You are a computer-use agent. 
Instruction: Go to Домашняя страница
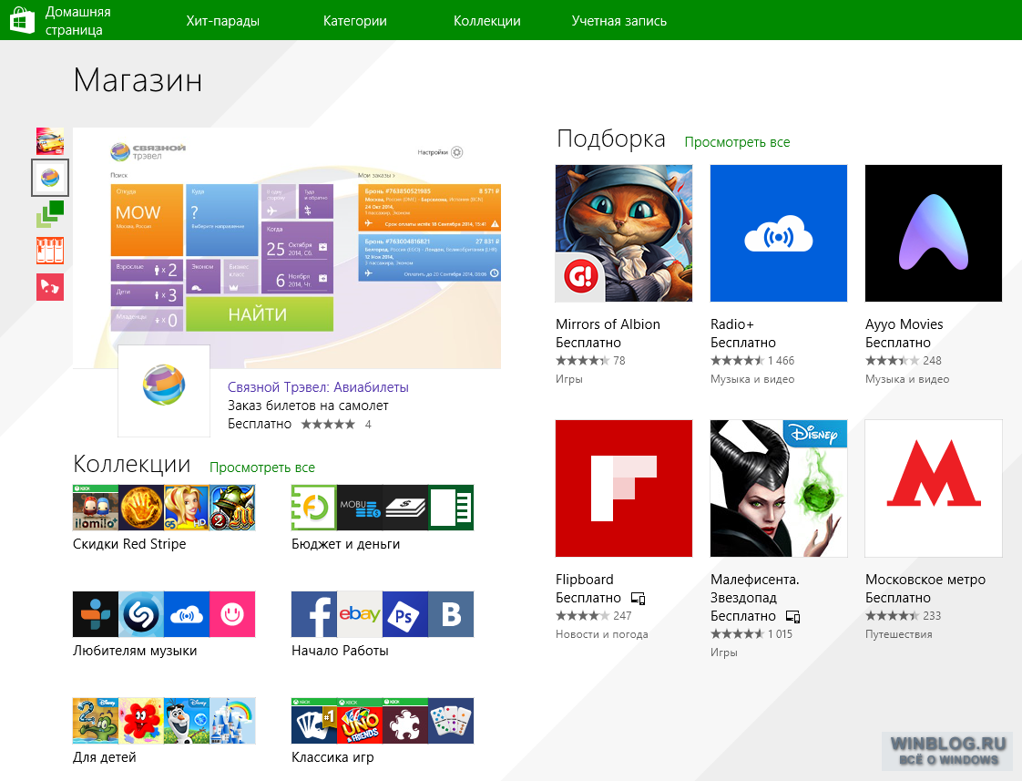click(77, 21)
